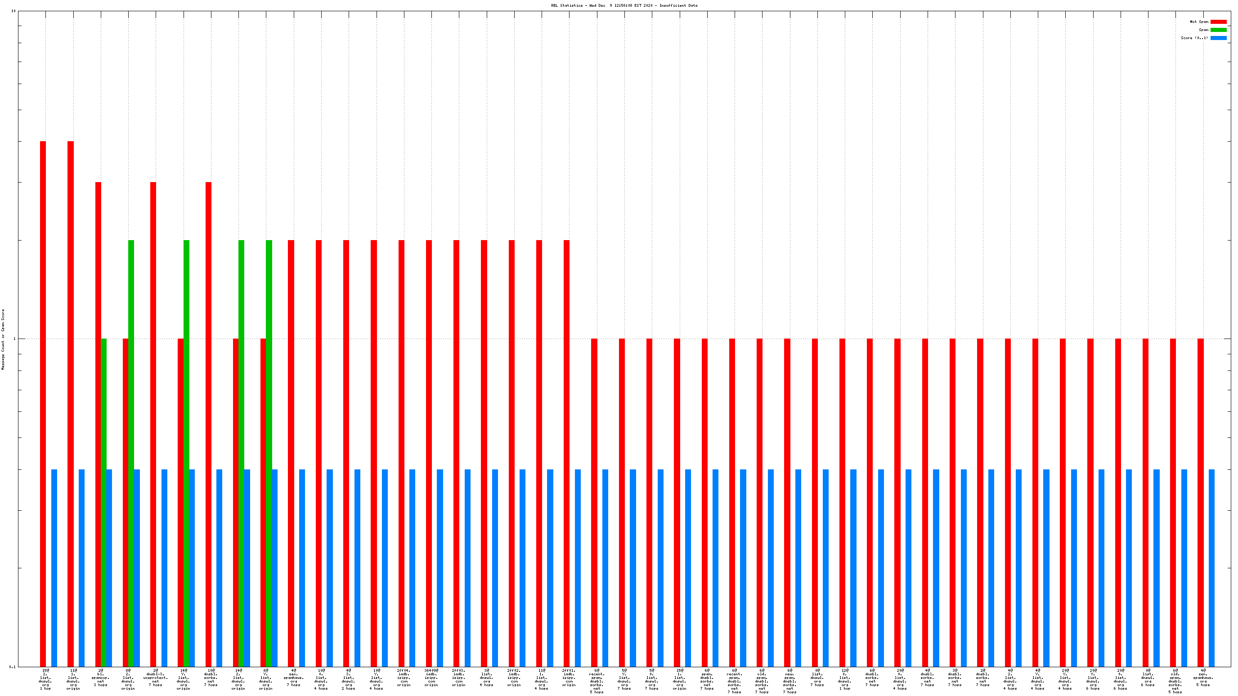Screen dimensions: 1238x696
Task: Click the rightmost label 'zen.spamhaus.org 5 hops'
Action: click(1202, 677)
